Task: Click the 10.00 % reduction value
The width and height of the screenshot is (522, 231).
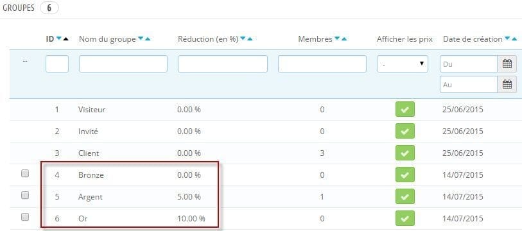Action: [191, 219]
